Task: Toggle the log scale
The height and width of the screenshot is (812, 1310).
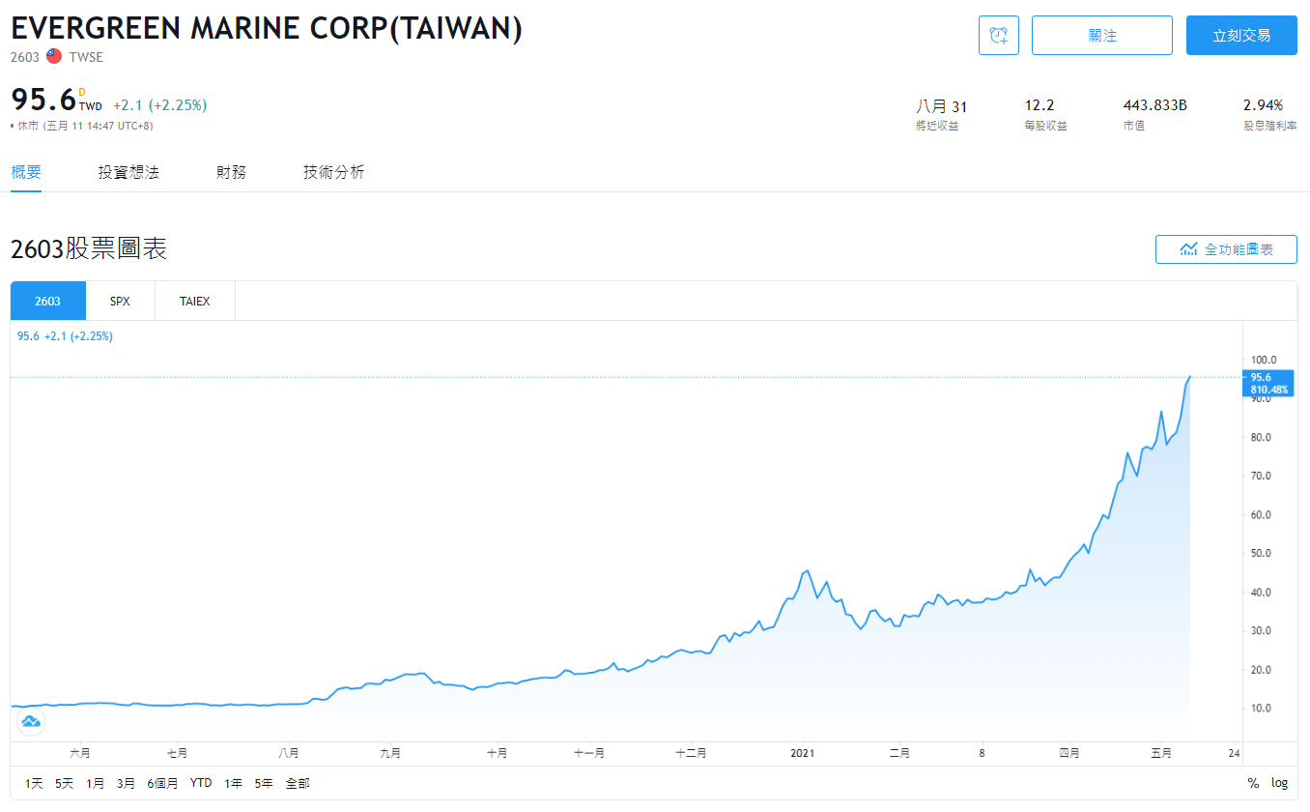Action: [1279, 783]
